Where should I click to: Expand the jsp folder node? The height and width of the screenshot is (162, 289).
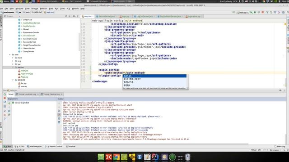pyautogui.click(x=13, y=64)
